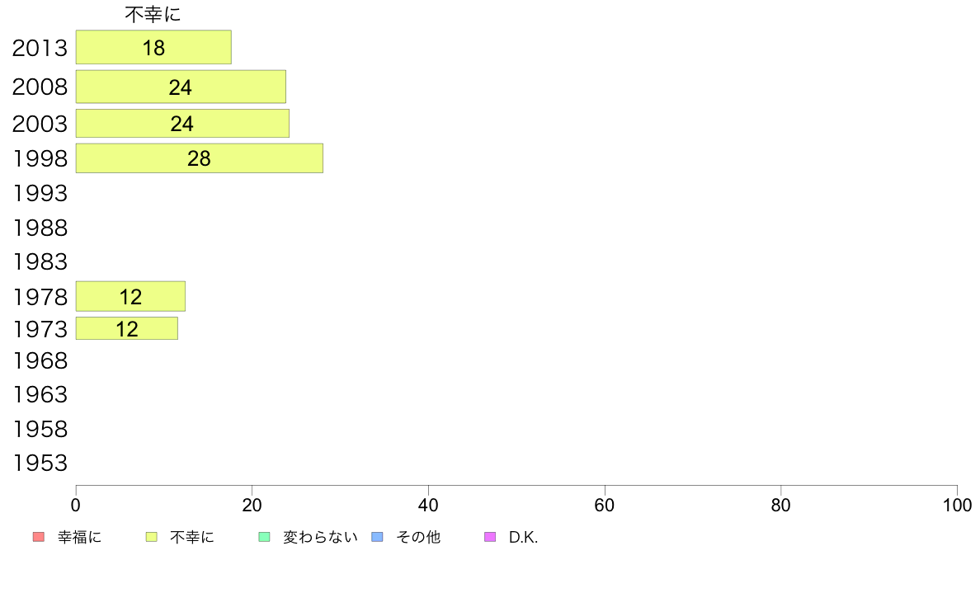Image resolution: width=980 pixels, height=607 pixels.
Task: Select the 2008 bar with value 24
Action: (181, 87)
